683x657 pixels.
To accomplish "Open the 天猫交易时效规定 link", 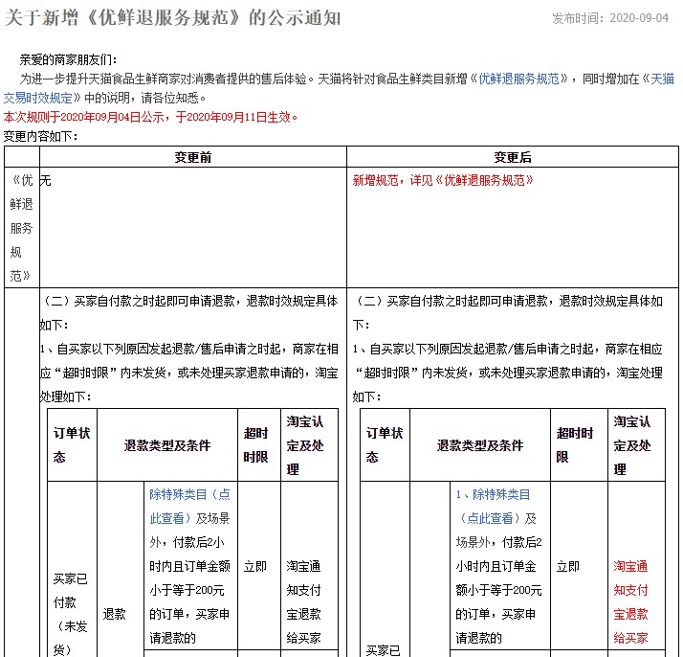I will click(38, 98).
